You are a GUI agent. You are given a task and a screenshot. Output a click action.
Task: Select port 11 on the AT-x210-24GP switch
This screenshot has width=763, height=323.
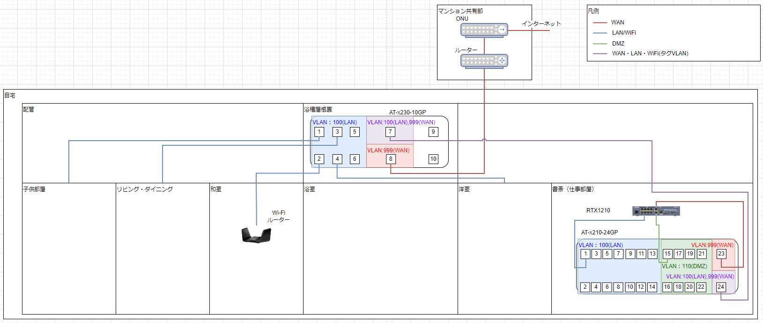(641, 254)
